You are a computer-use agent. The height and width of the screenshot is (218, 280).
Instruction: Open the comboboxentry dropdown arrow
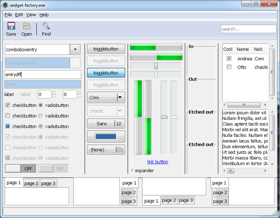75,49
